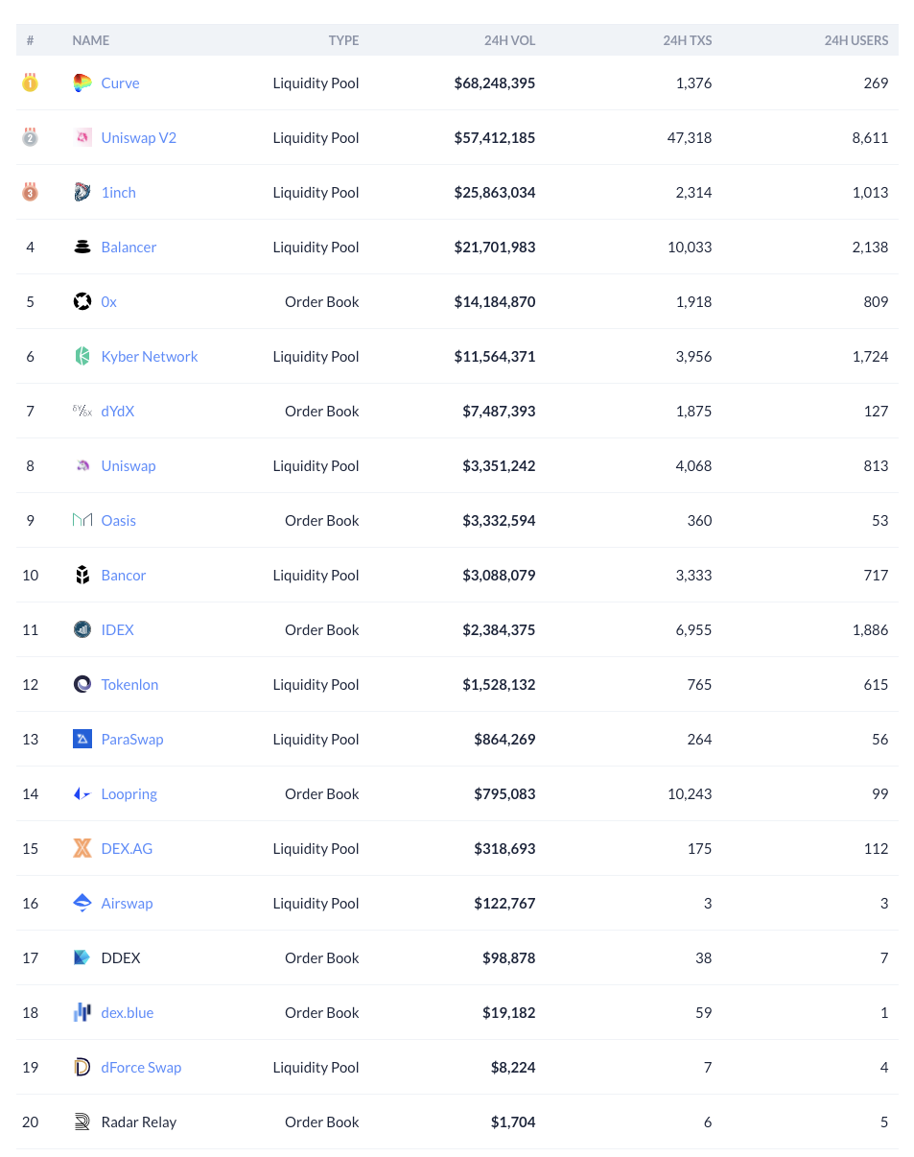914x1157 pixels.
Task: Sort table by 24H VOL column
Action: pyautogui.click(x=509, y=40)
